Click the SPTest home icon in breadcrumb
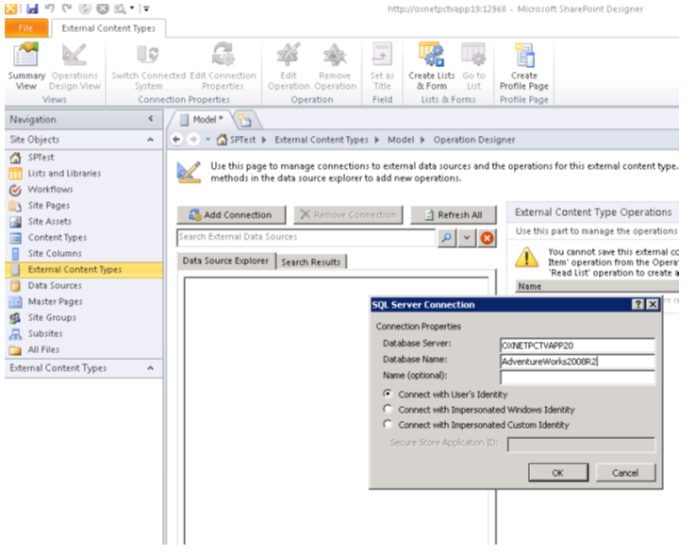The height and width of the screenshot is (557, 695). tap(222, 140)
